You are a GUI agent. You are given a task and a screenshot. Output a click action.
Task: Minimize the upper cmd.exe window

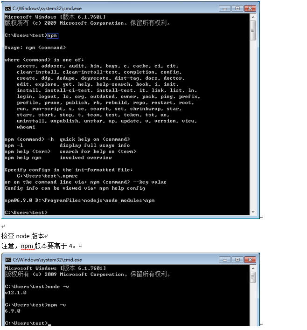(225, 8)
